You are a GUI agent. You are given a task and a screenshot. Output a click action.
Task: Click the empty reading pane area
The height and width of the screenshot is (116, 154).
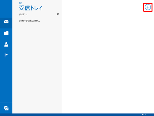108,61
